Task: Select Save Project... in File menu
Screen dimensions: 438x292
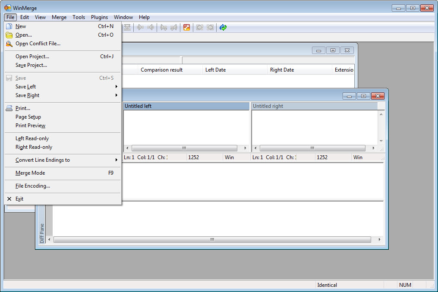Action: coord(63,65)
